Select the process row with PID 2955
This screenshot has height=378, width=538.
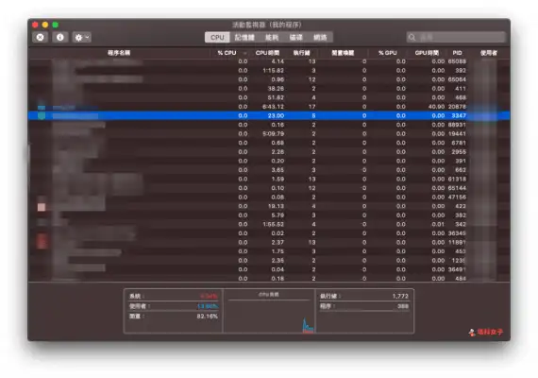coord(269,152)
